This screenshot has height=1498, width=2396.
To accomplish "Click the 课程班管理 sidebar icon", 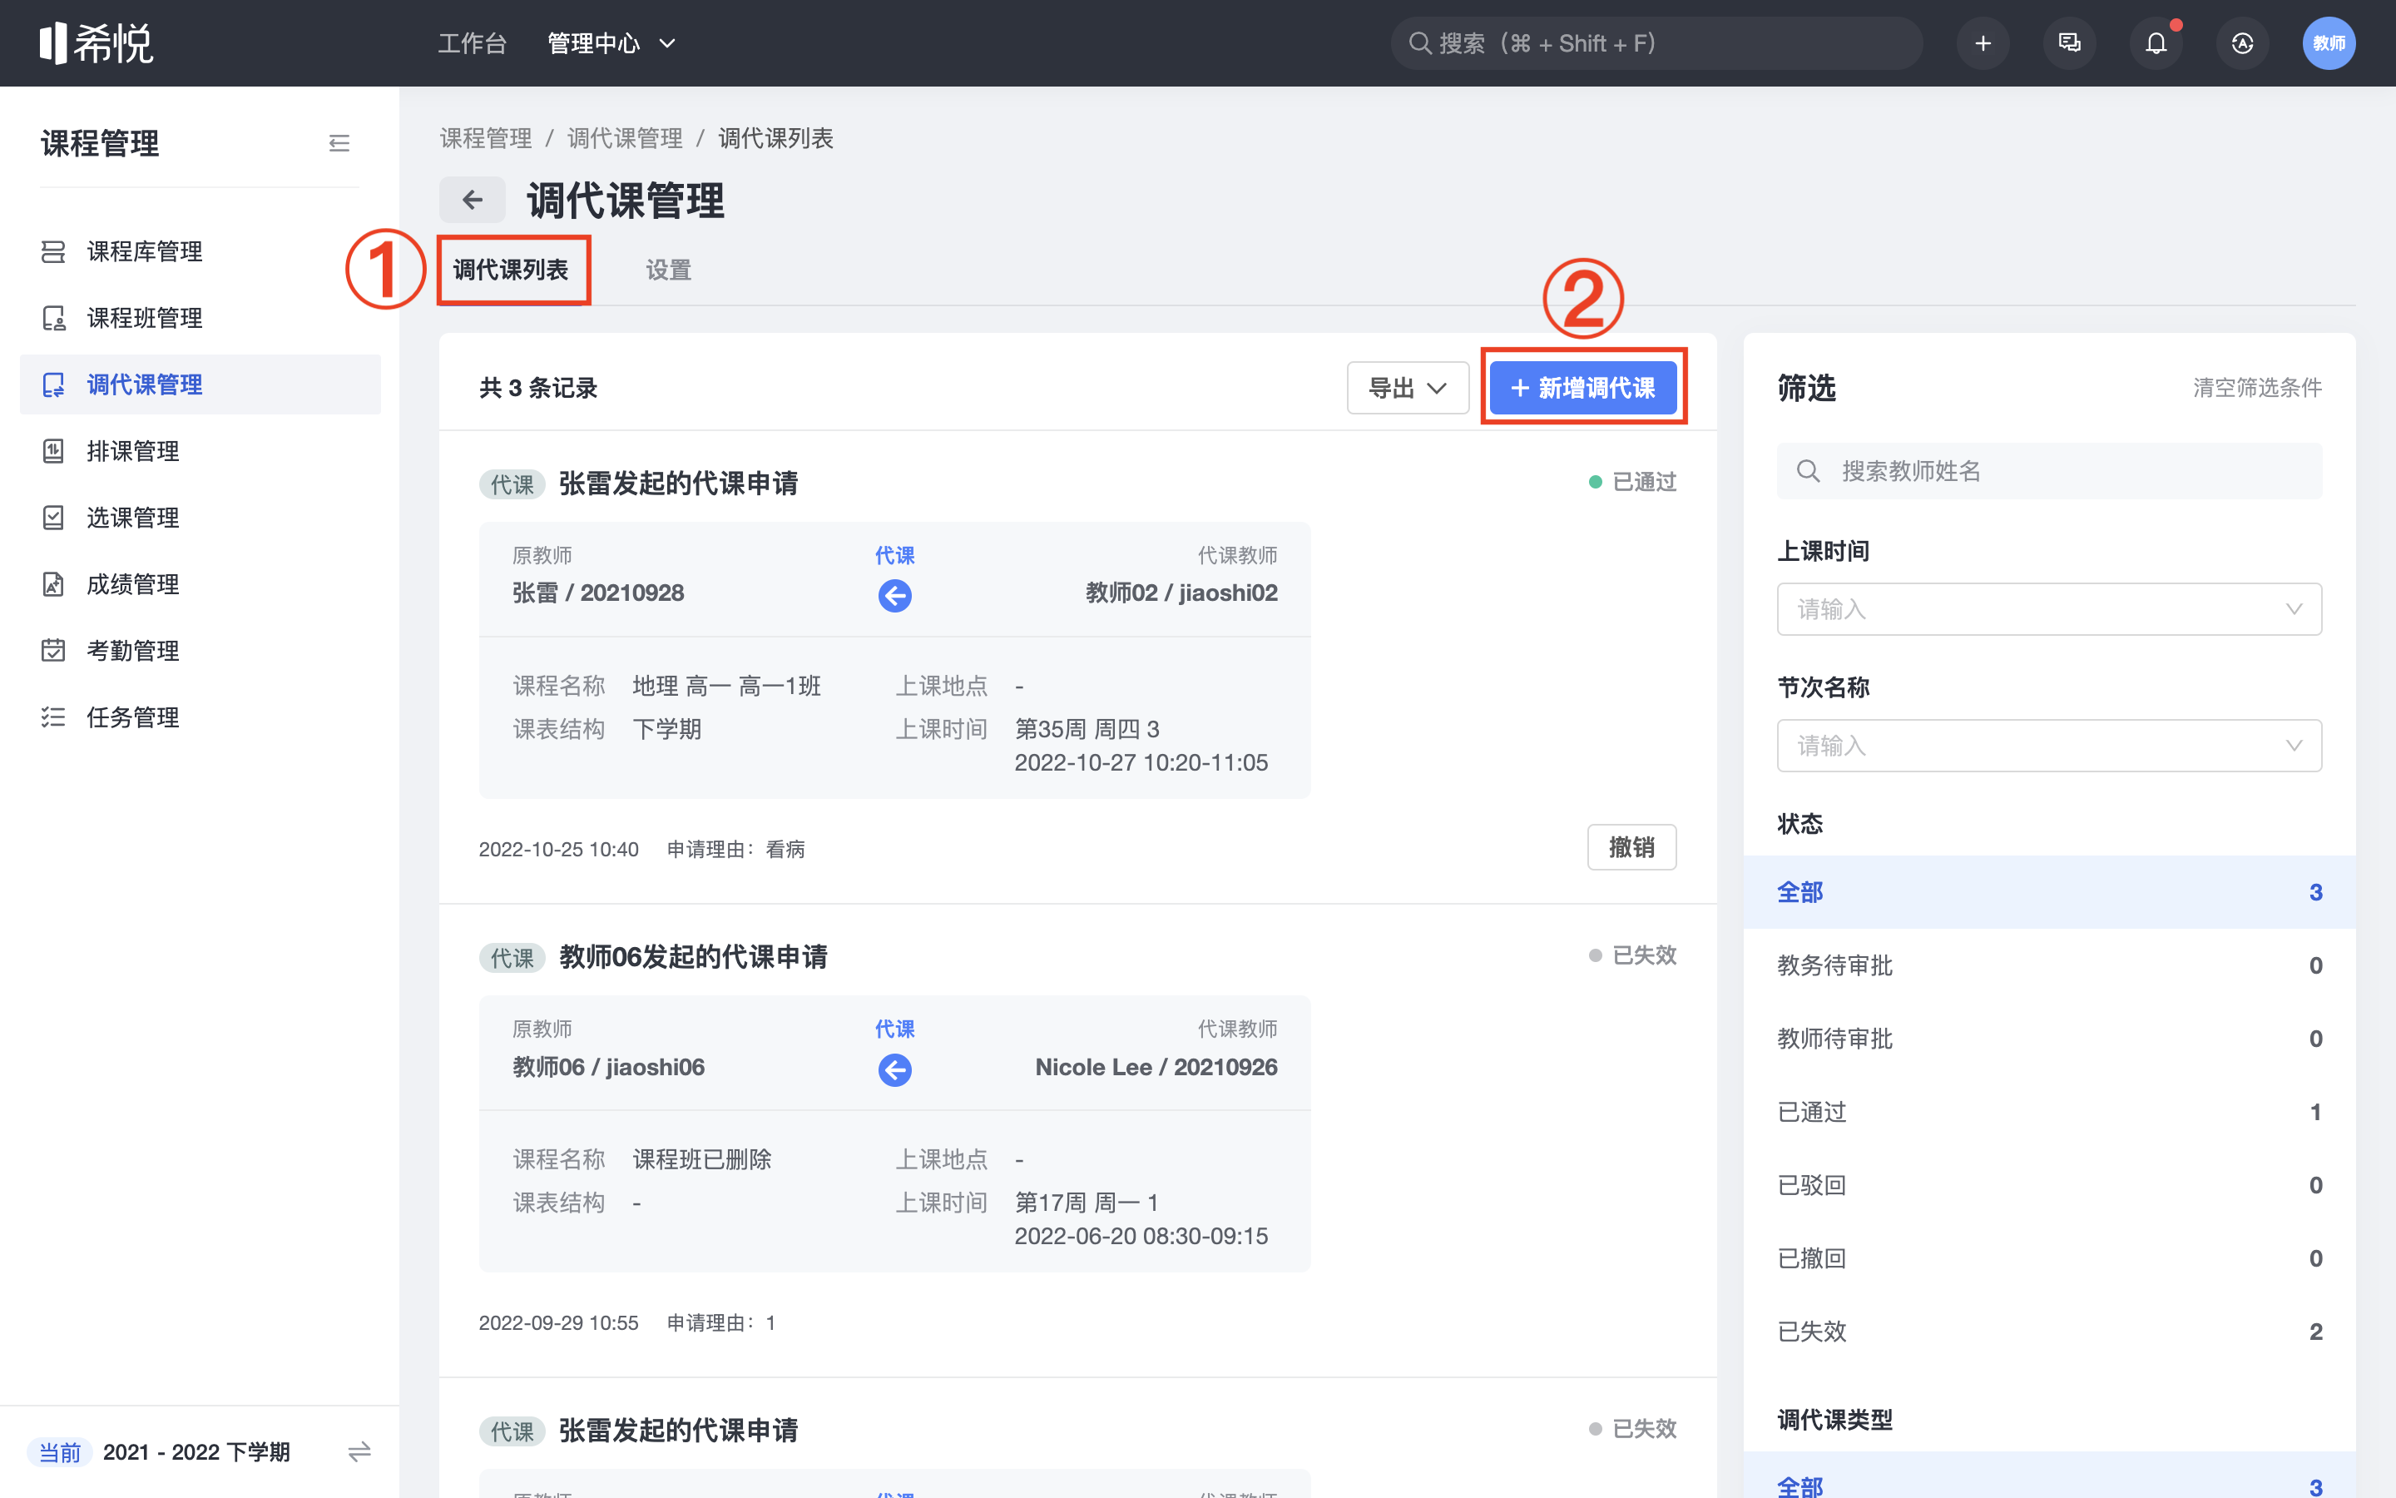I will 53,318.
